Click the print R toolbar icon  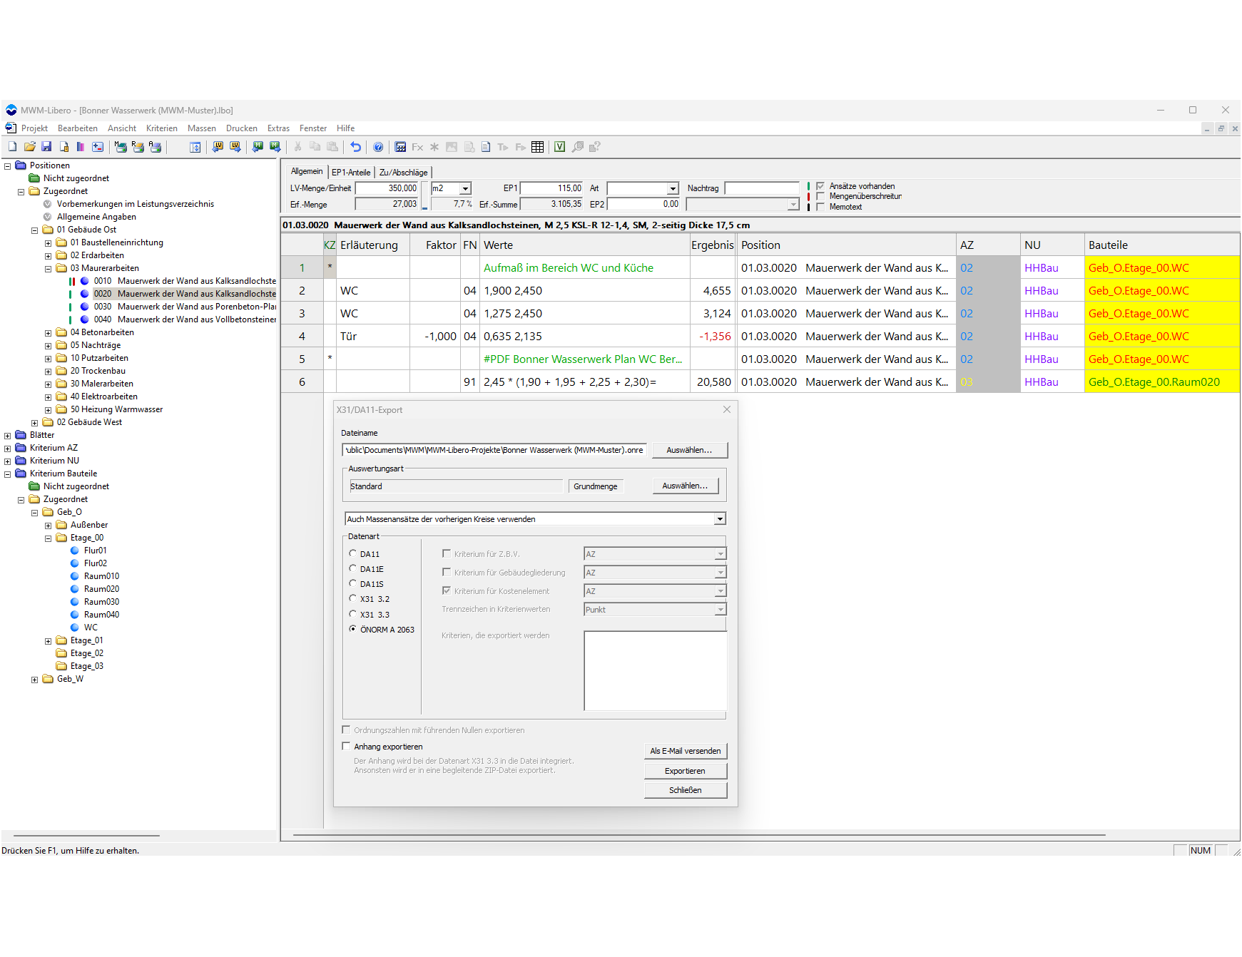click(x=138, y=147)
